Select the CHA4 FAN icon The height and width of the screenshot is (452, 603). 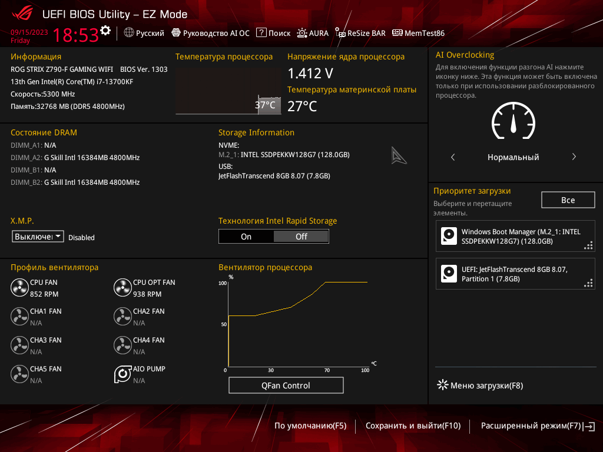(122, 345)
